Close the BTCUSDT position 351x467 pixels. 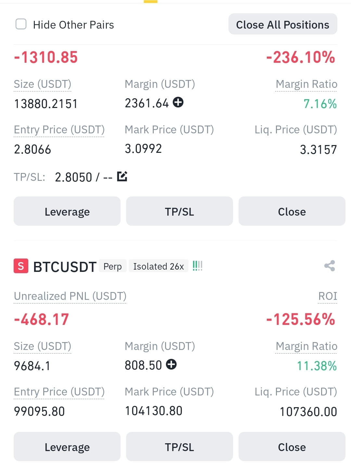[x=292, y=447]
